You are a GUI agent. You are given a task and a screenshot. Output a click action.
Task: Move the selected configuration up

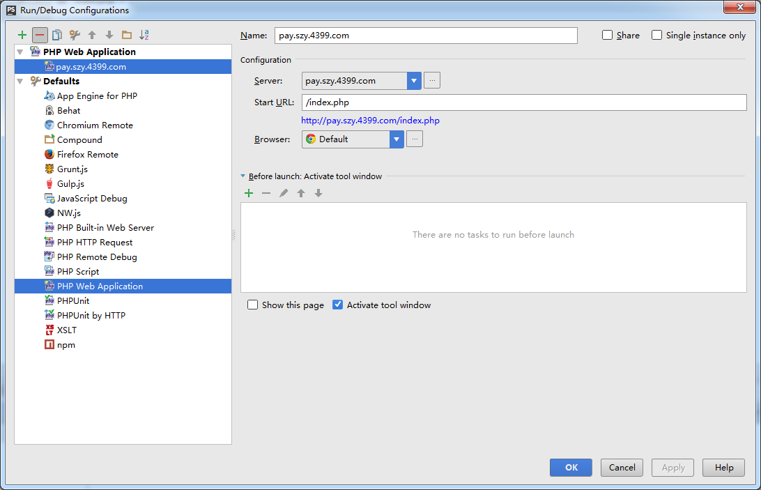[x=91, y=35]
